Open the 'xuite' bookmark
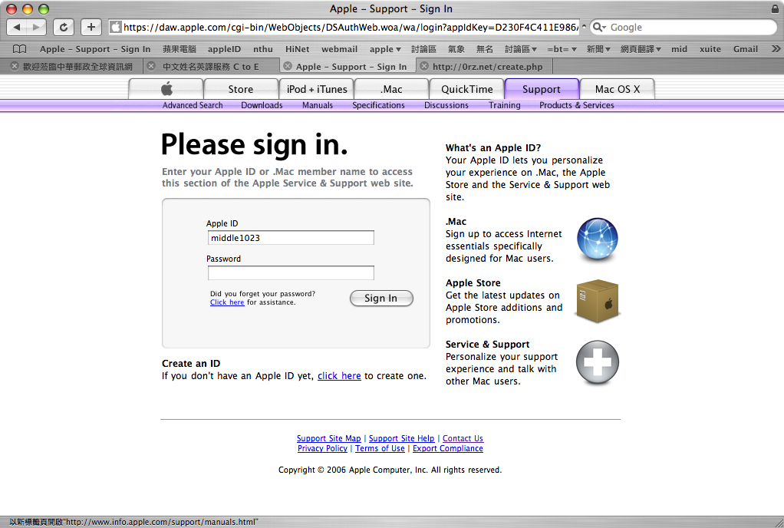 pyautogui.click(x=710, y=49)
